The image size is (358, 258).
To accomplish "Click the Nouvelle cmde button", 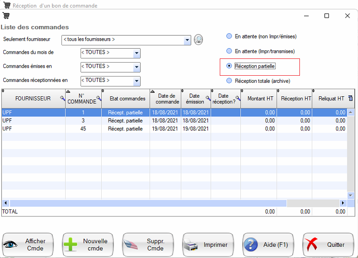I will 88,244.
